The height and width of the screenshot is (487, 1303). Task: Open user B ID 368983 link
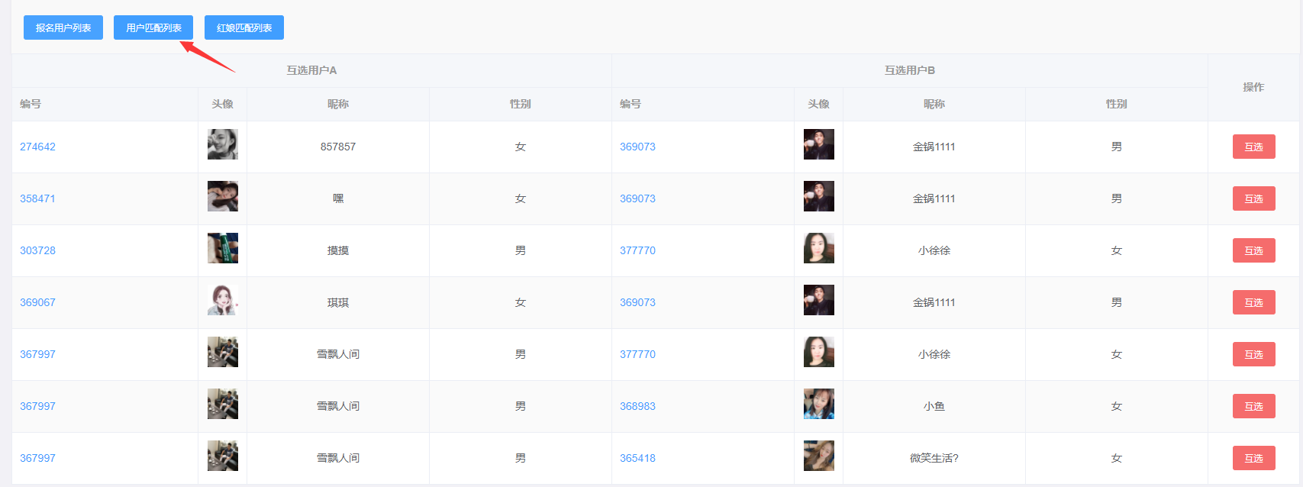pos(637,406)
